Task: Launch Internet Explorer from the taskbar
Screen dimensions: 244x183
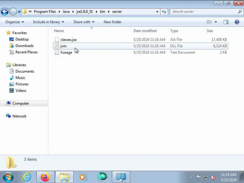Action: (27, 177)
